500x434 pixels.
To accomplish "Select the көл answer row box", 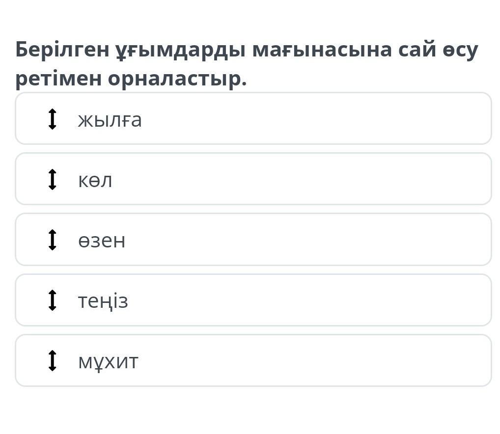I will (295, 179).
